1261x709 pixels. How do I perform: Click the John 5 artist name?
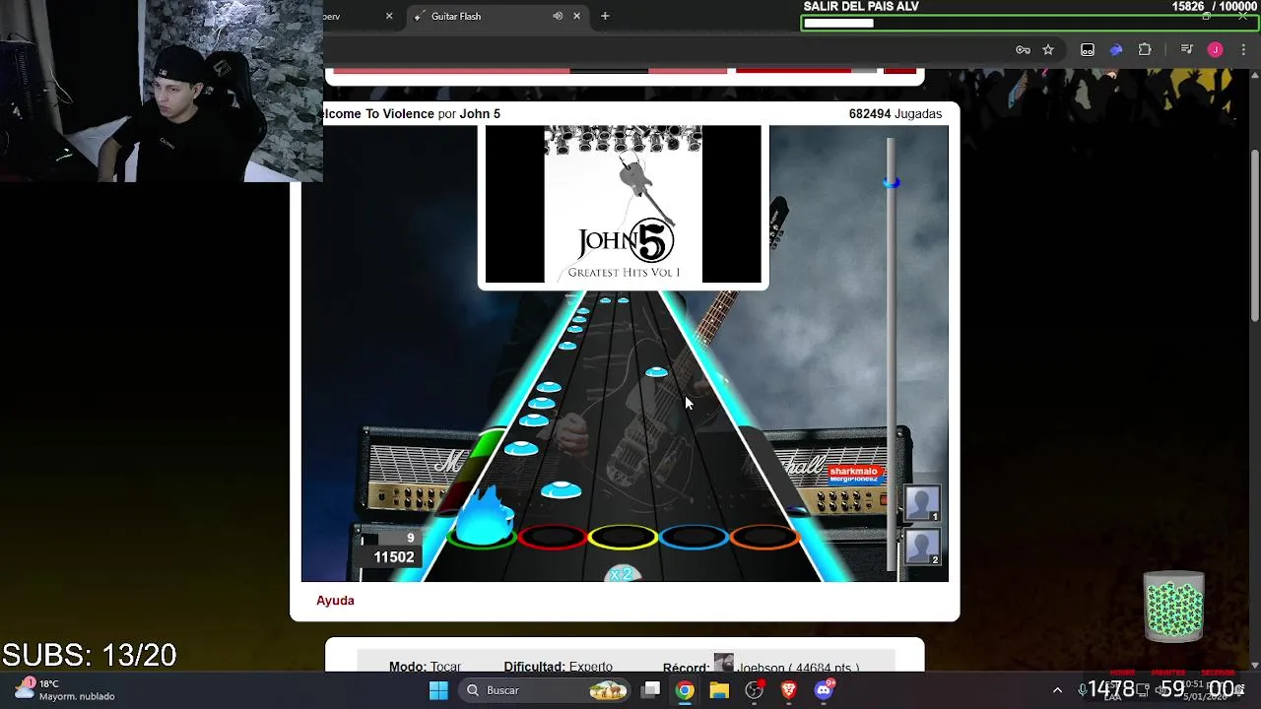(x=480, y=114)
